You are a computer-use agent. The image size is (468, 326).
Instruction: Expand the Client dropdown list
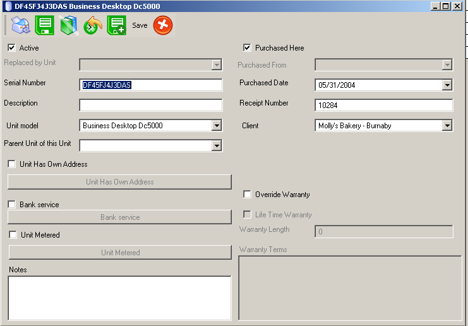click(x=447, y=125)
